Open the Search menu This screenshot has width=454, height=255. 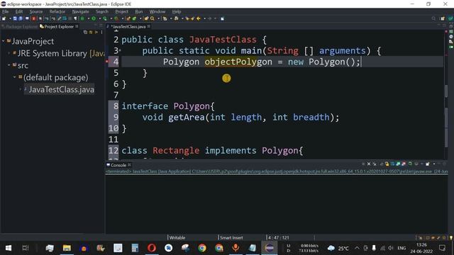(102, 11)
